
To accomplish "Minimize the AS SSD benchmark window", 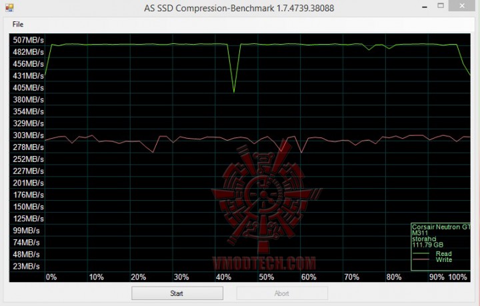I will click(424, 7).
